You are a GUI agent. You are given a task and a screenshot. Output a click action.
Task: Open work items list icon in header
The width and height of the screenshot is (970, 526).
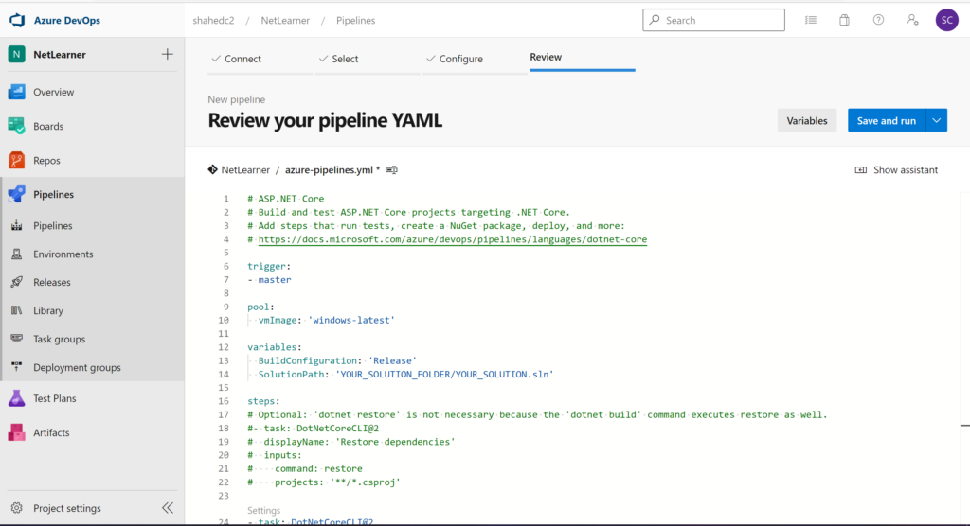pyautogui.click(x=811, y=21)
